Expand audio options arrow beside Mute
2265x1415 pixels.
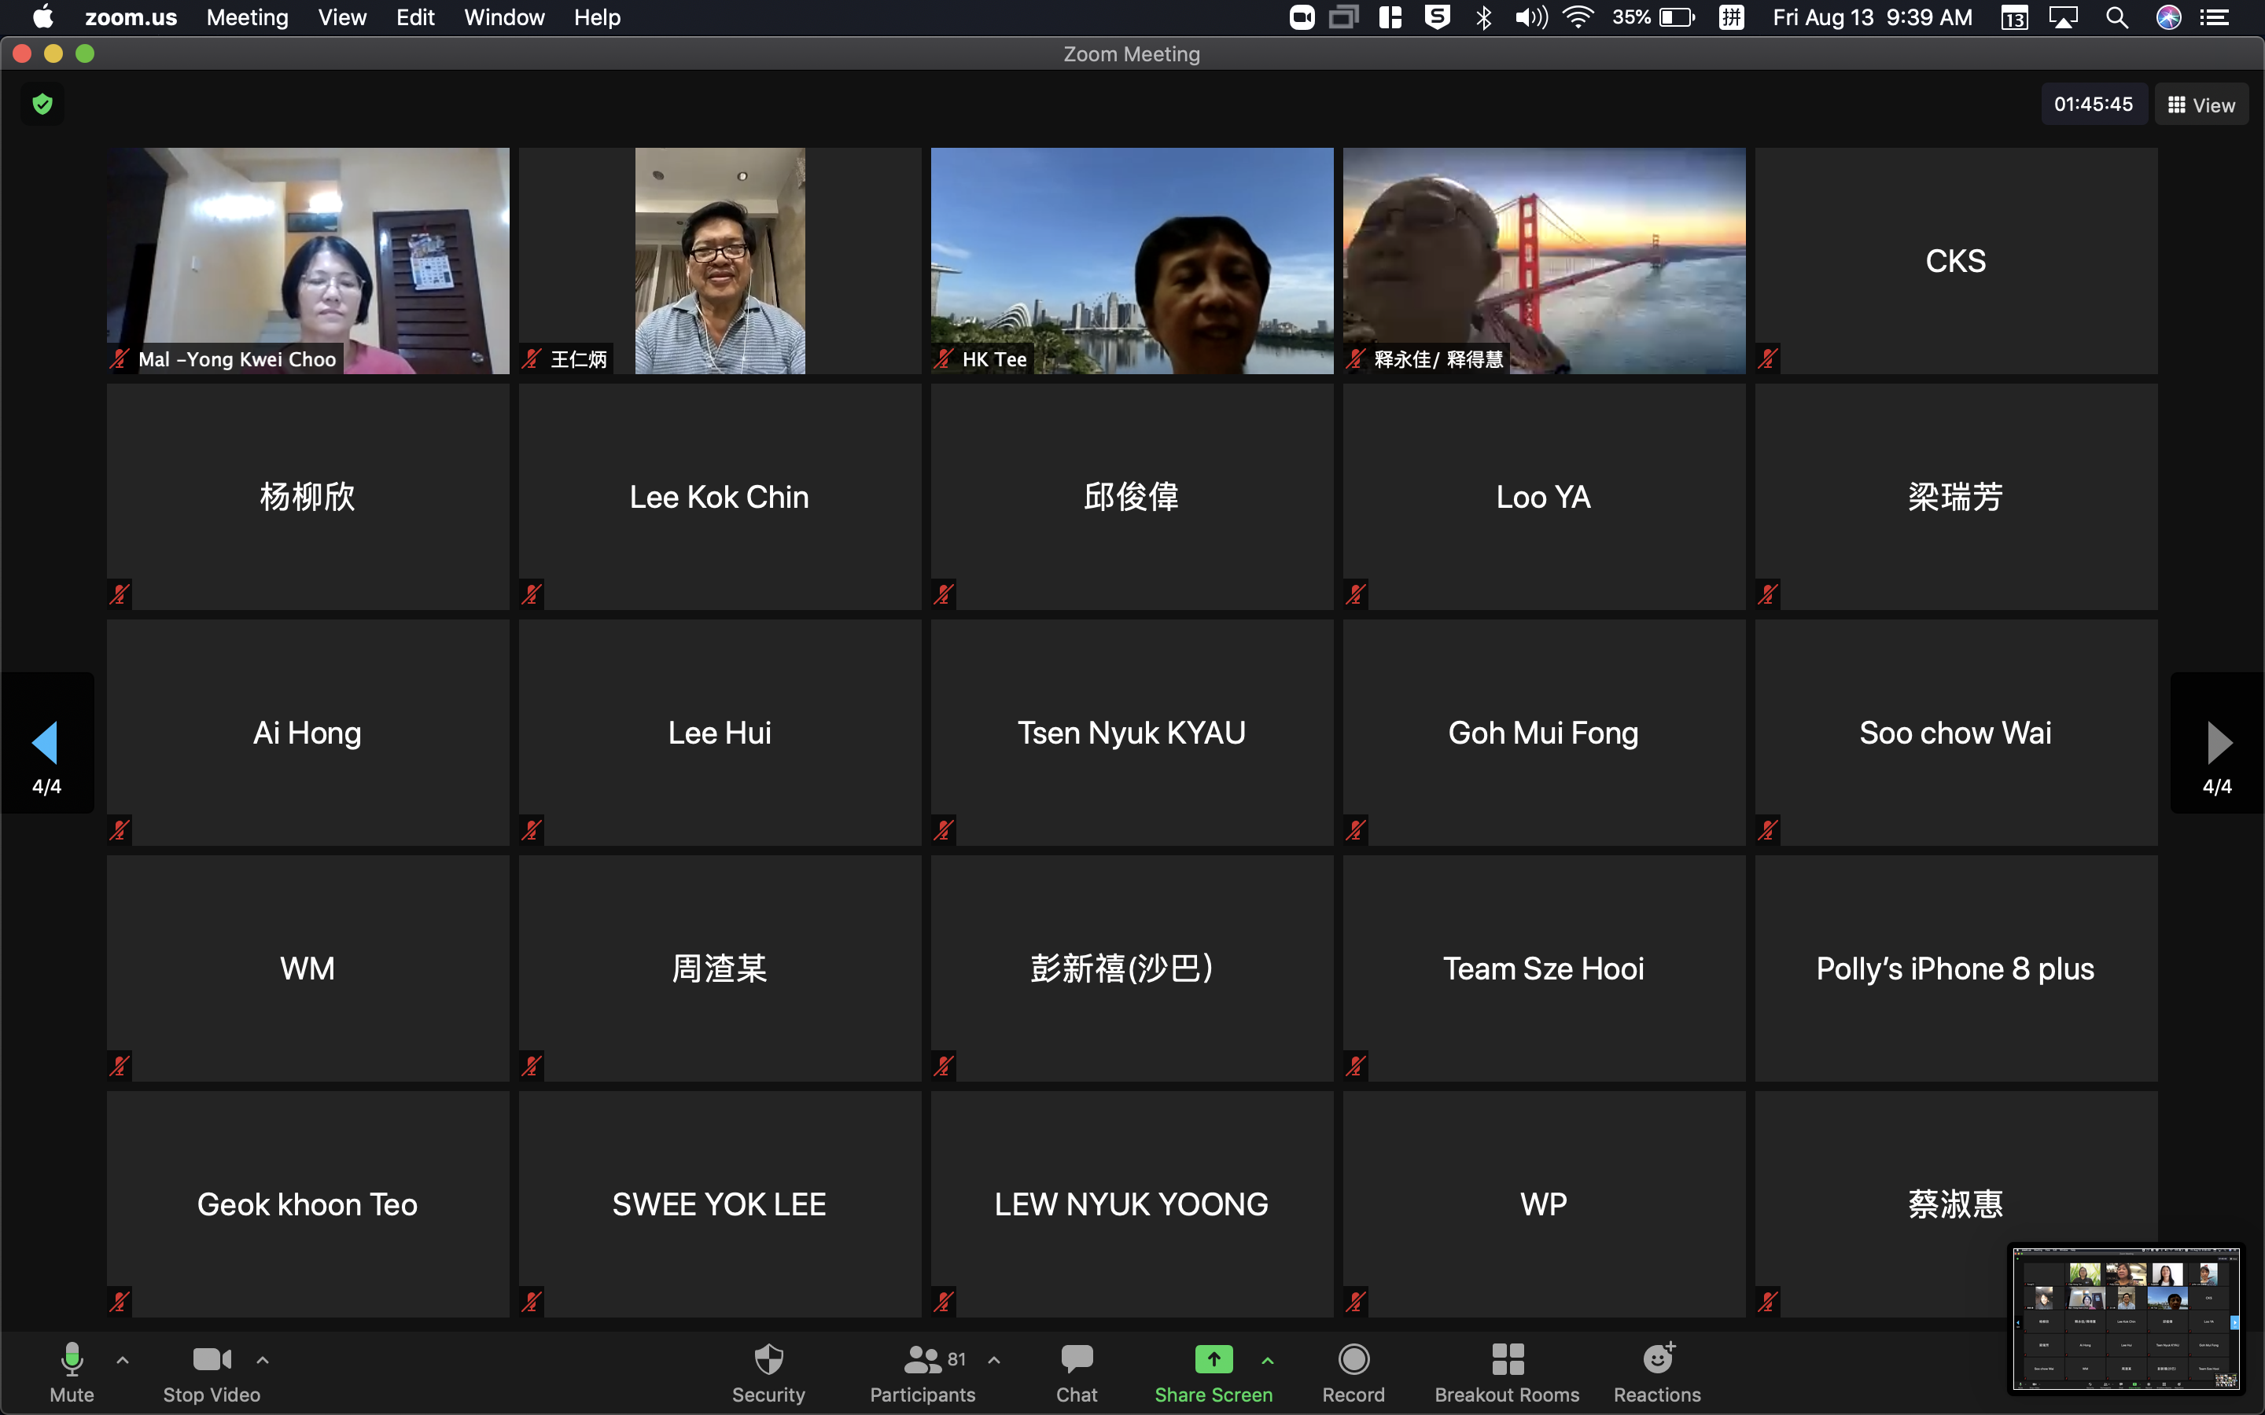pos(123,1360)
